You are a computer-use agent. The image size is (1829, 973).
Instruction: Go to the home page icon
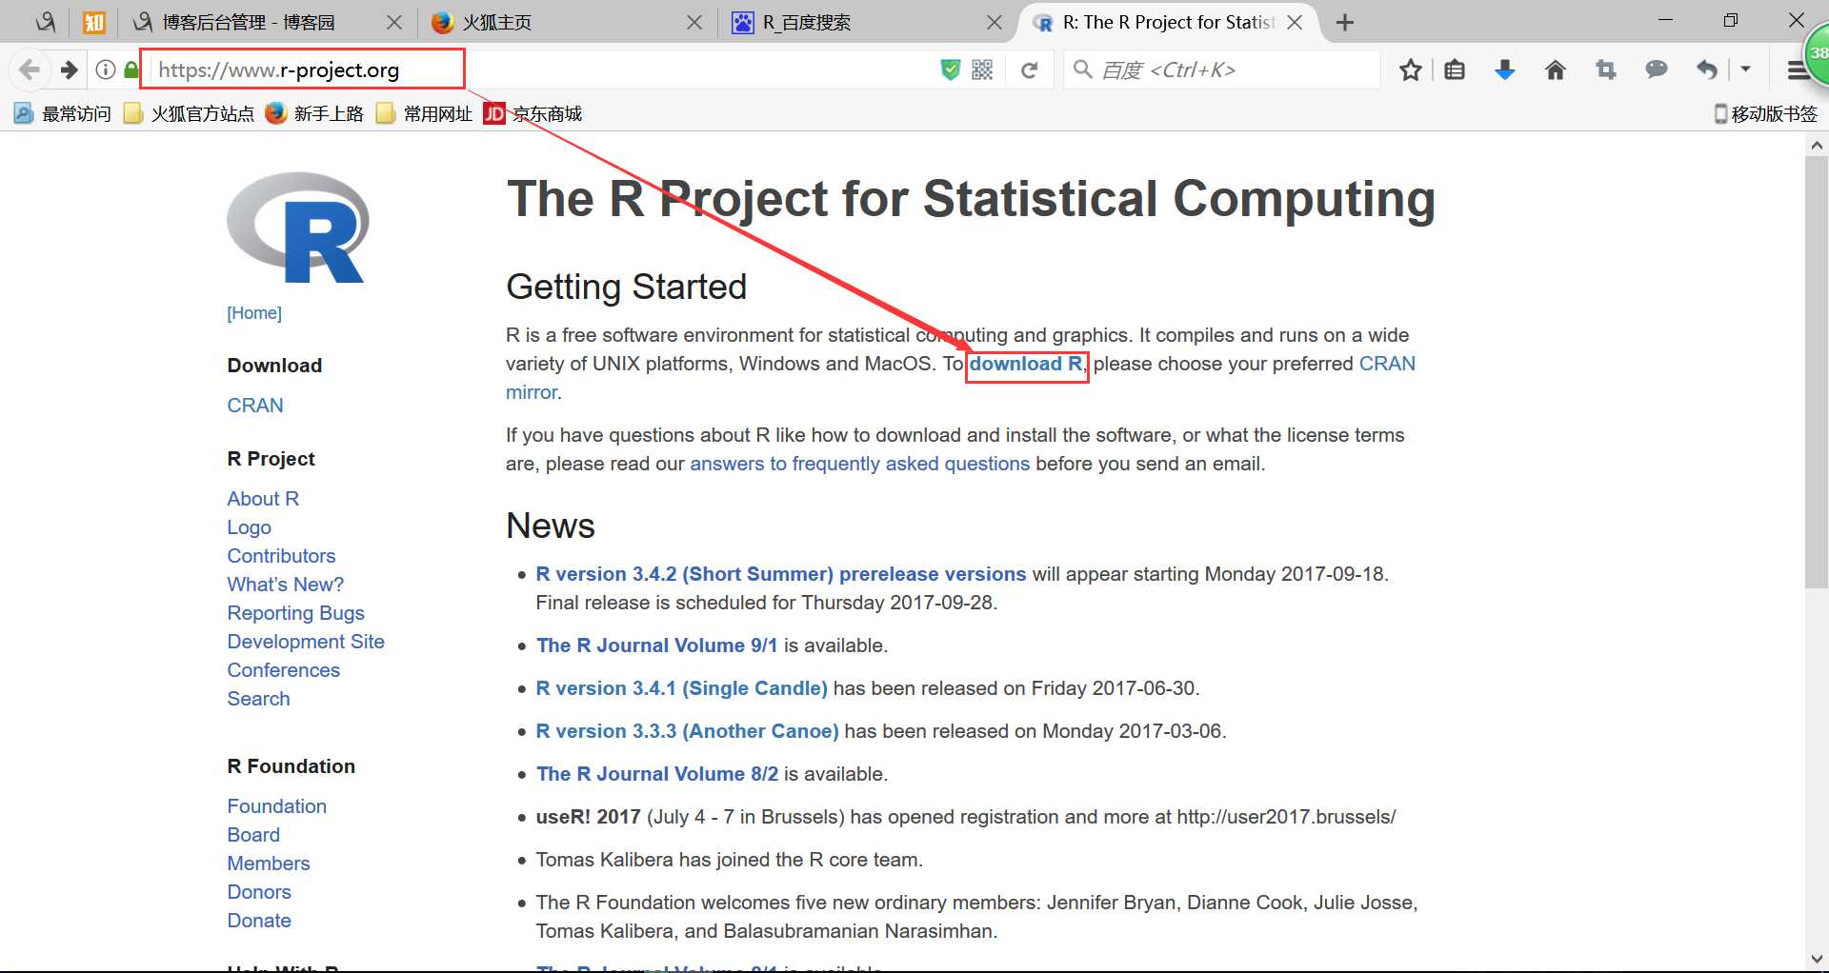click(x=1556, y=69)
